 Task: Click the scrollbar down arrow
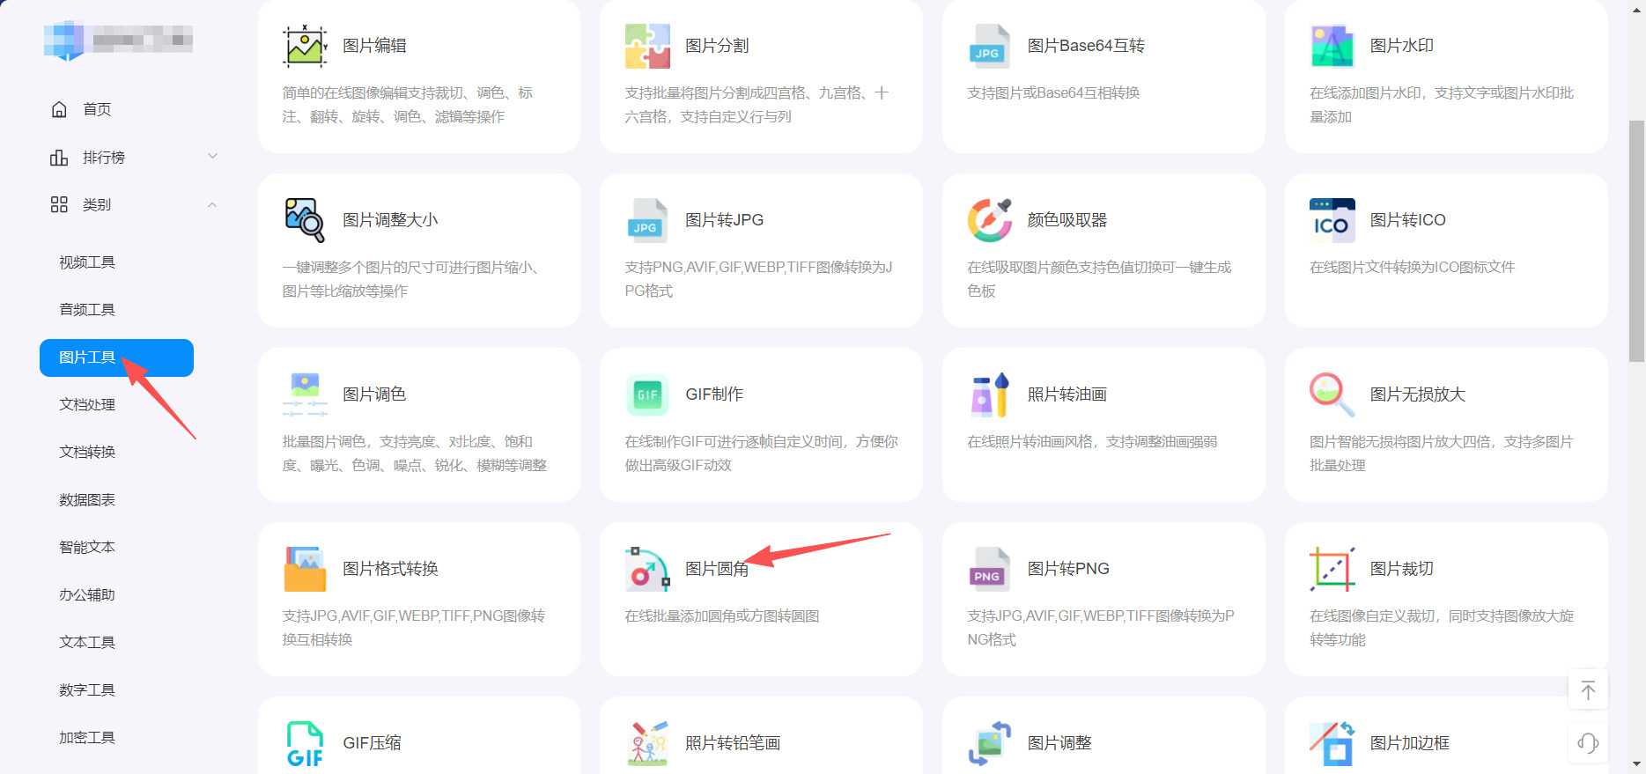click(1636, 764)
